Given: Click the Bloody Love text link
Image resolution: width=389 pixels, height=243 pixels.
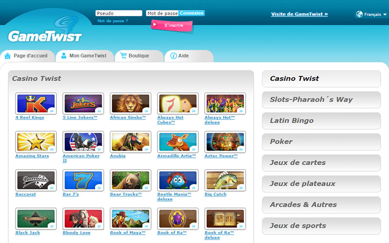Looking at the screenshot, I should (x=77, y=233).
